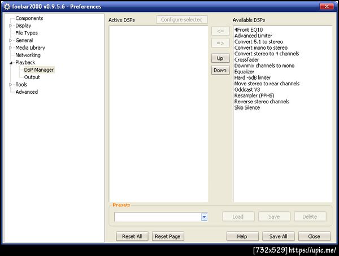
Task: Select Convert stereo to 4 channels
Action: (x=267, y=54)
